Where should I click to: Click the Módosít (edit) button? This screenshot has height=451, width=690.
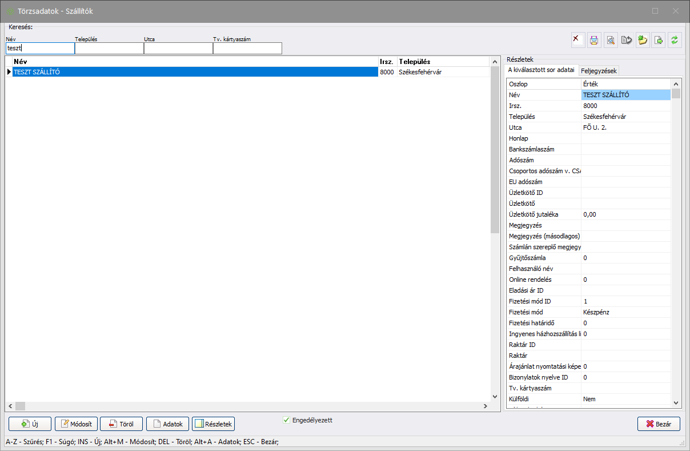tap(76, 424)
